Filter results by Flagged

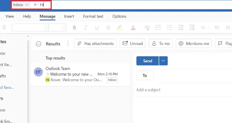224,44
